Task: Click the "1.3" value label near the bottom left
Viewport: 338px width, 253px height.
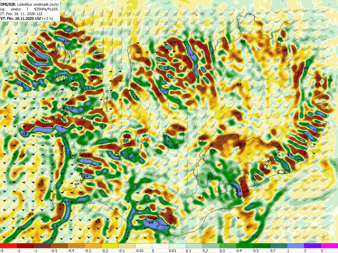Action: coord(55,226)
